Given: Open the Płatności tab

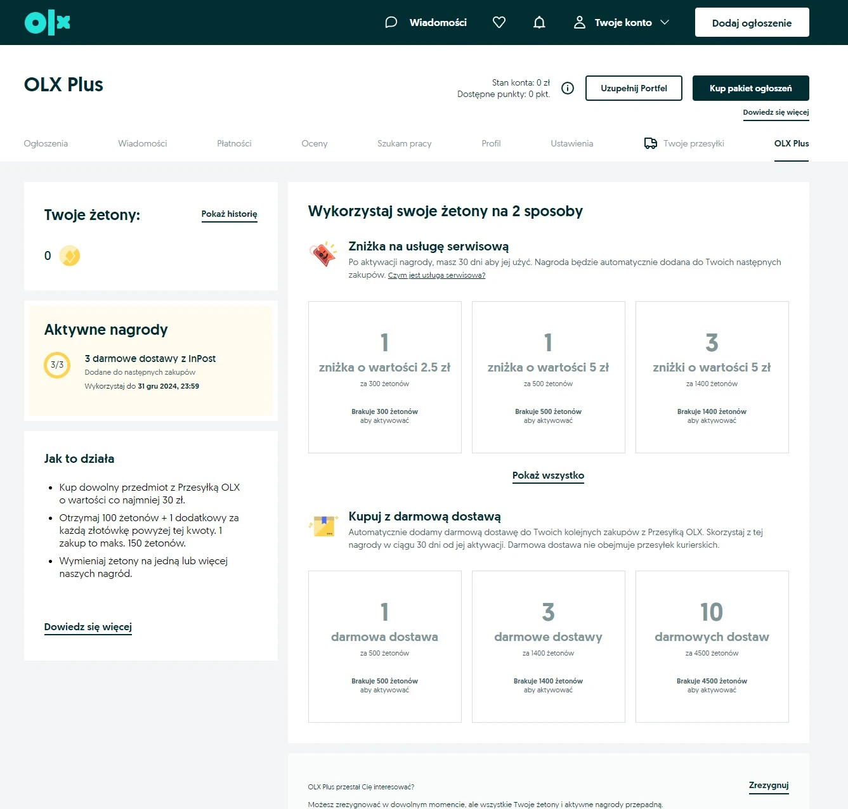Looking at the screenshot, I should 234,143.
